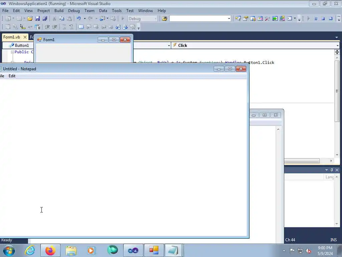Image resolution: width=342 pixels, height=257 pixels.
Task: Open the Tools menu
Action: tap(117, 10)
